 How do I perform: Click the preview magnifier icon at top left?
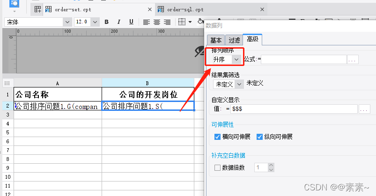click(x=15, y=3)
